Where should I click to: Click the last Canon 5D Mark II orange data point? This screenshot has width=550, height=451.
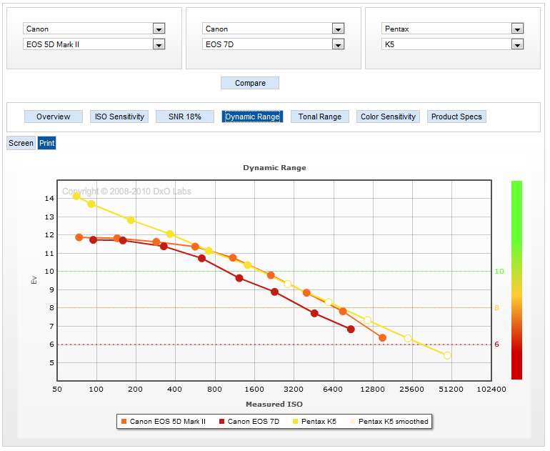coord(383,337)
